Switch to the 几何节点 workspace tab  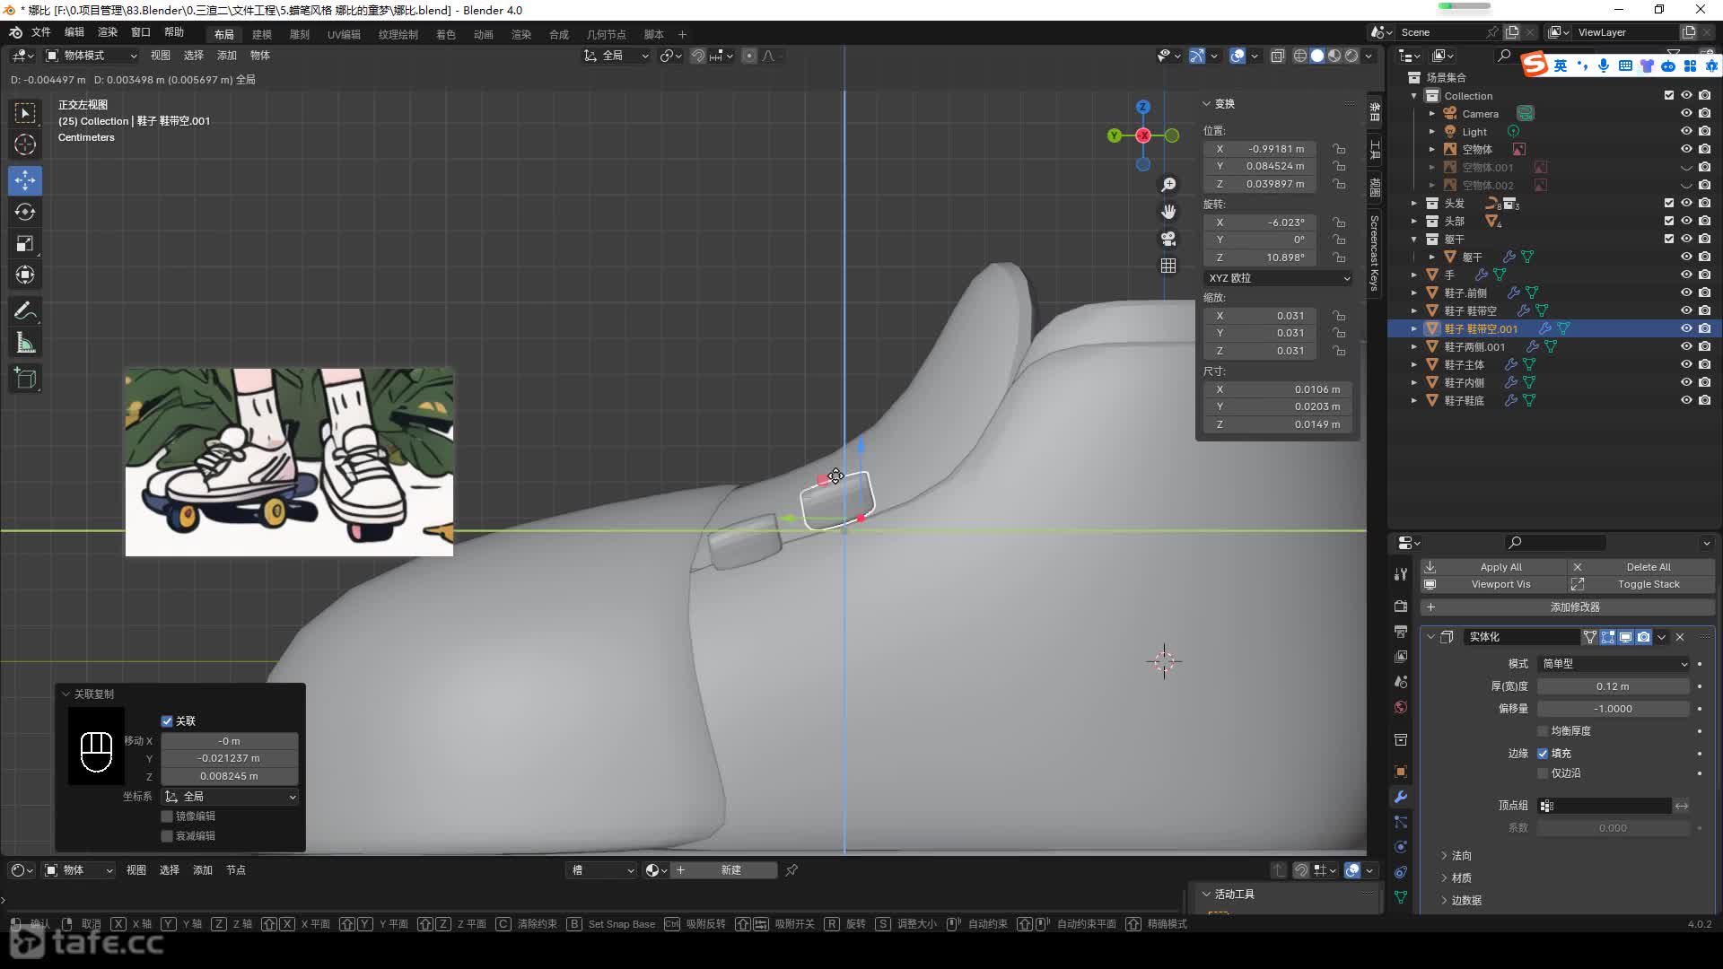[607, 34]
